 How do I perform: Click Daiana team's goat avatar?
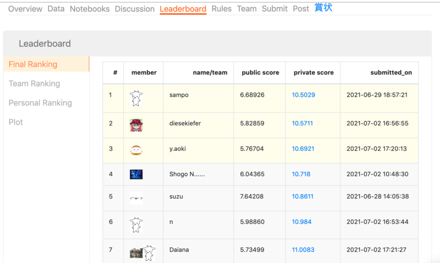pos(148,253)
